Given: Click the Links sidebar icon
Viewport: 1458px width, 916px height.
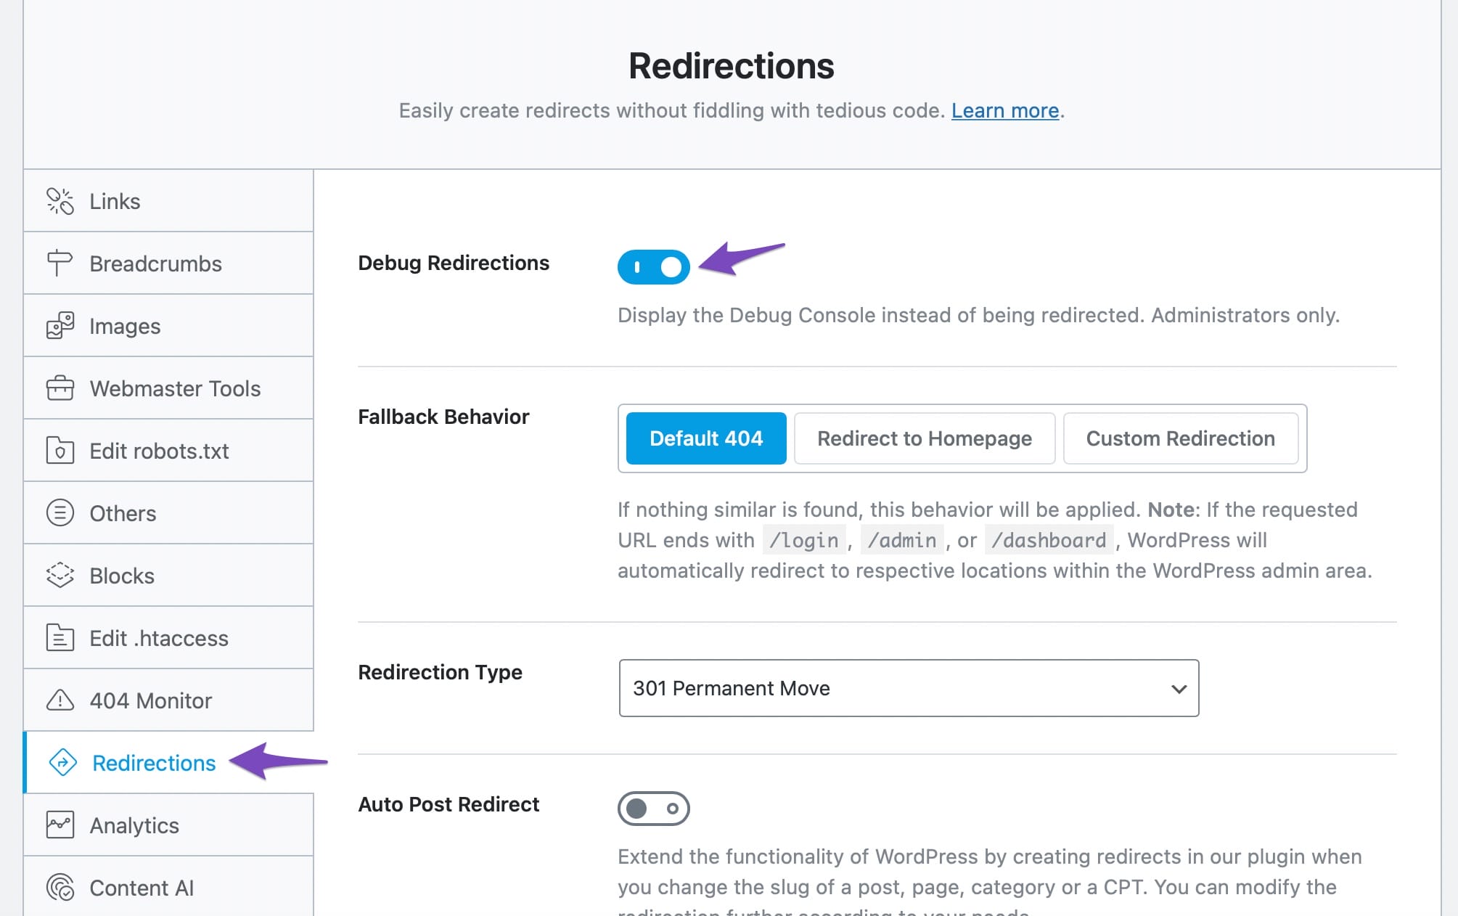Looking at the screenshot, I should pyautogui.click(x=60, y=201).
